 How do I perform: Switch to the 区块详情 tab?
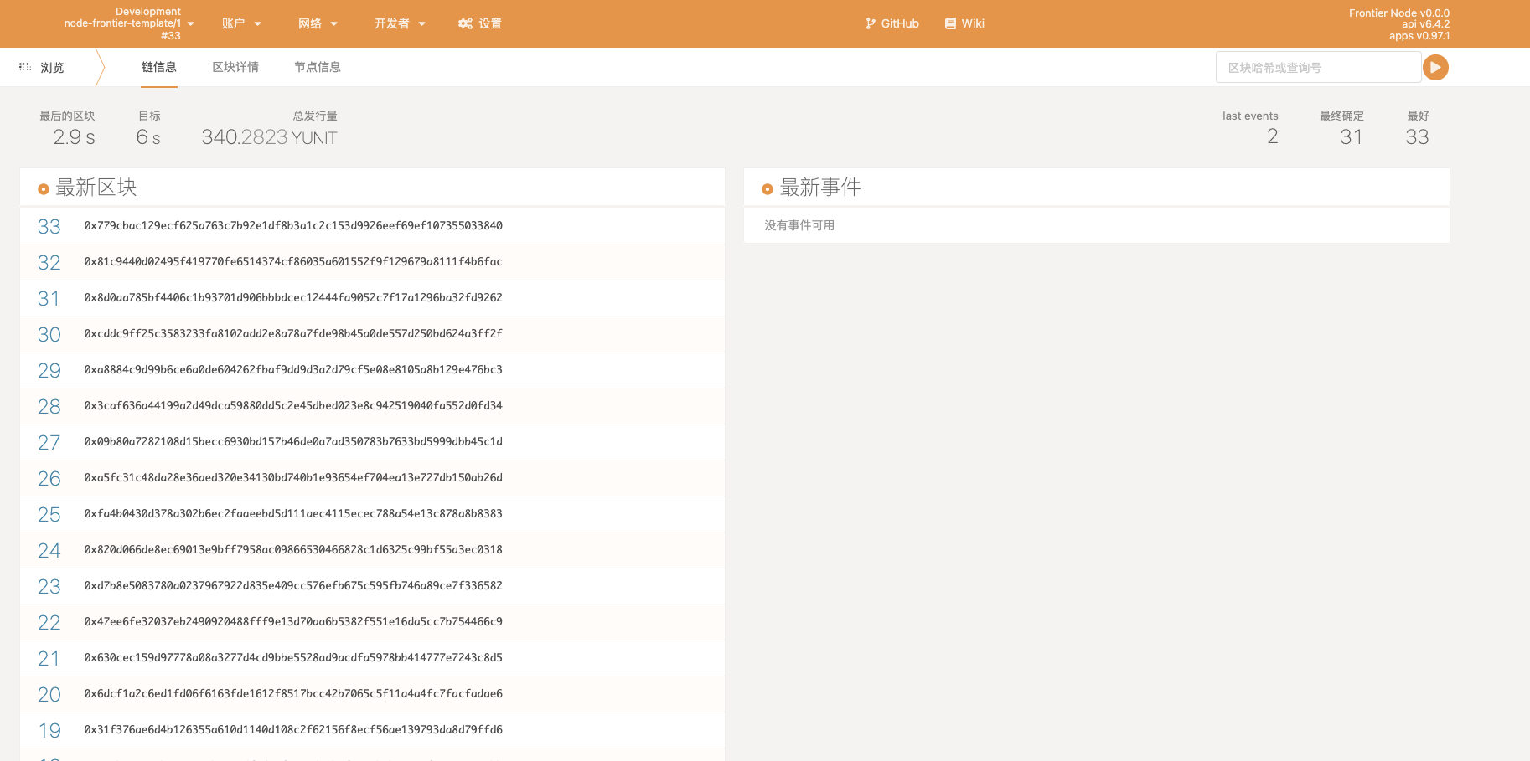[235, 67]
